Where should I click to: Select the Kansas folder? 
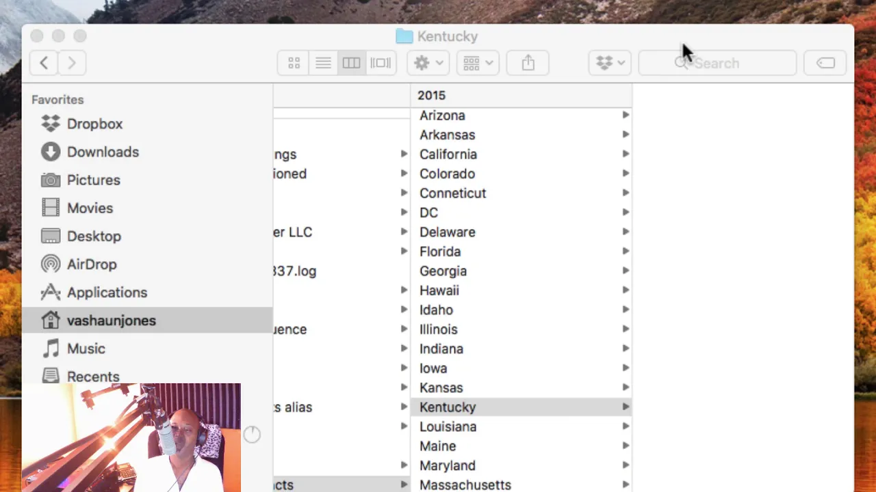coord(521,388)
